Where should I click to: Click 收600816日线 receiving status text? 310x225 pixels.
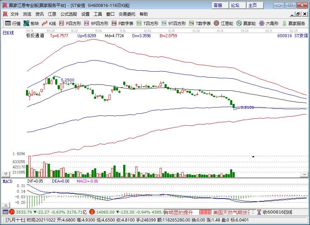pyautogui.click(x=278, y=212)
